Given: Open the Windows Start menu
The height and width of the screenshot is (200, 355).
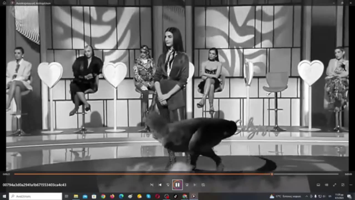Looking at the screenshot, I should pyautogui.click(x=4, y=196).
